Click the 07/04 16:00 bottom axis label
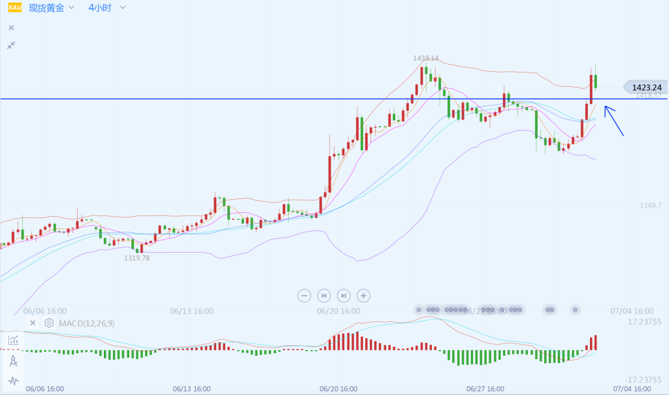669x395 pixels. pos(632,388)
